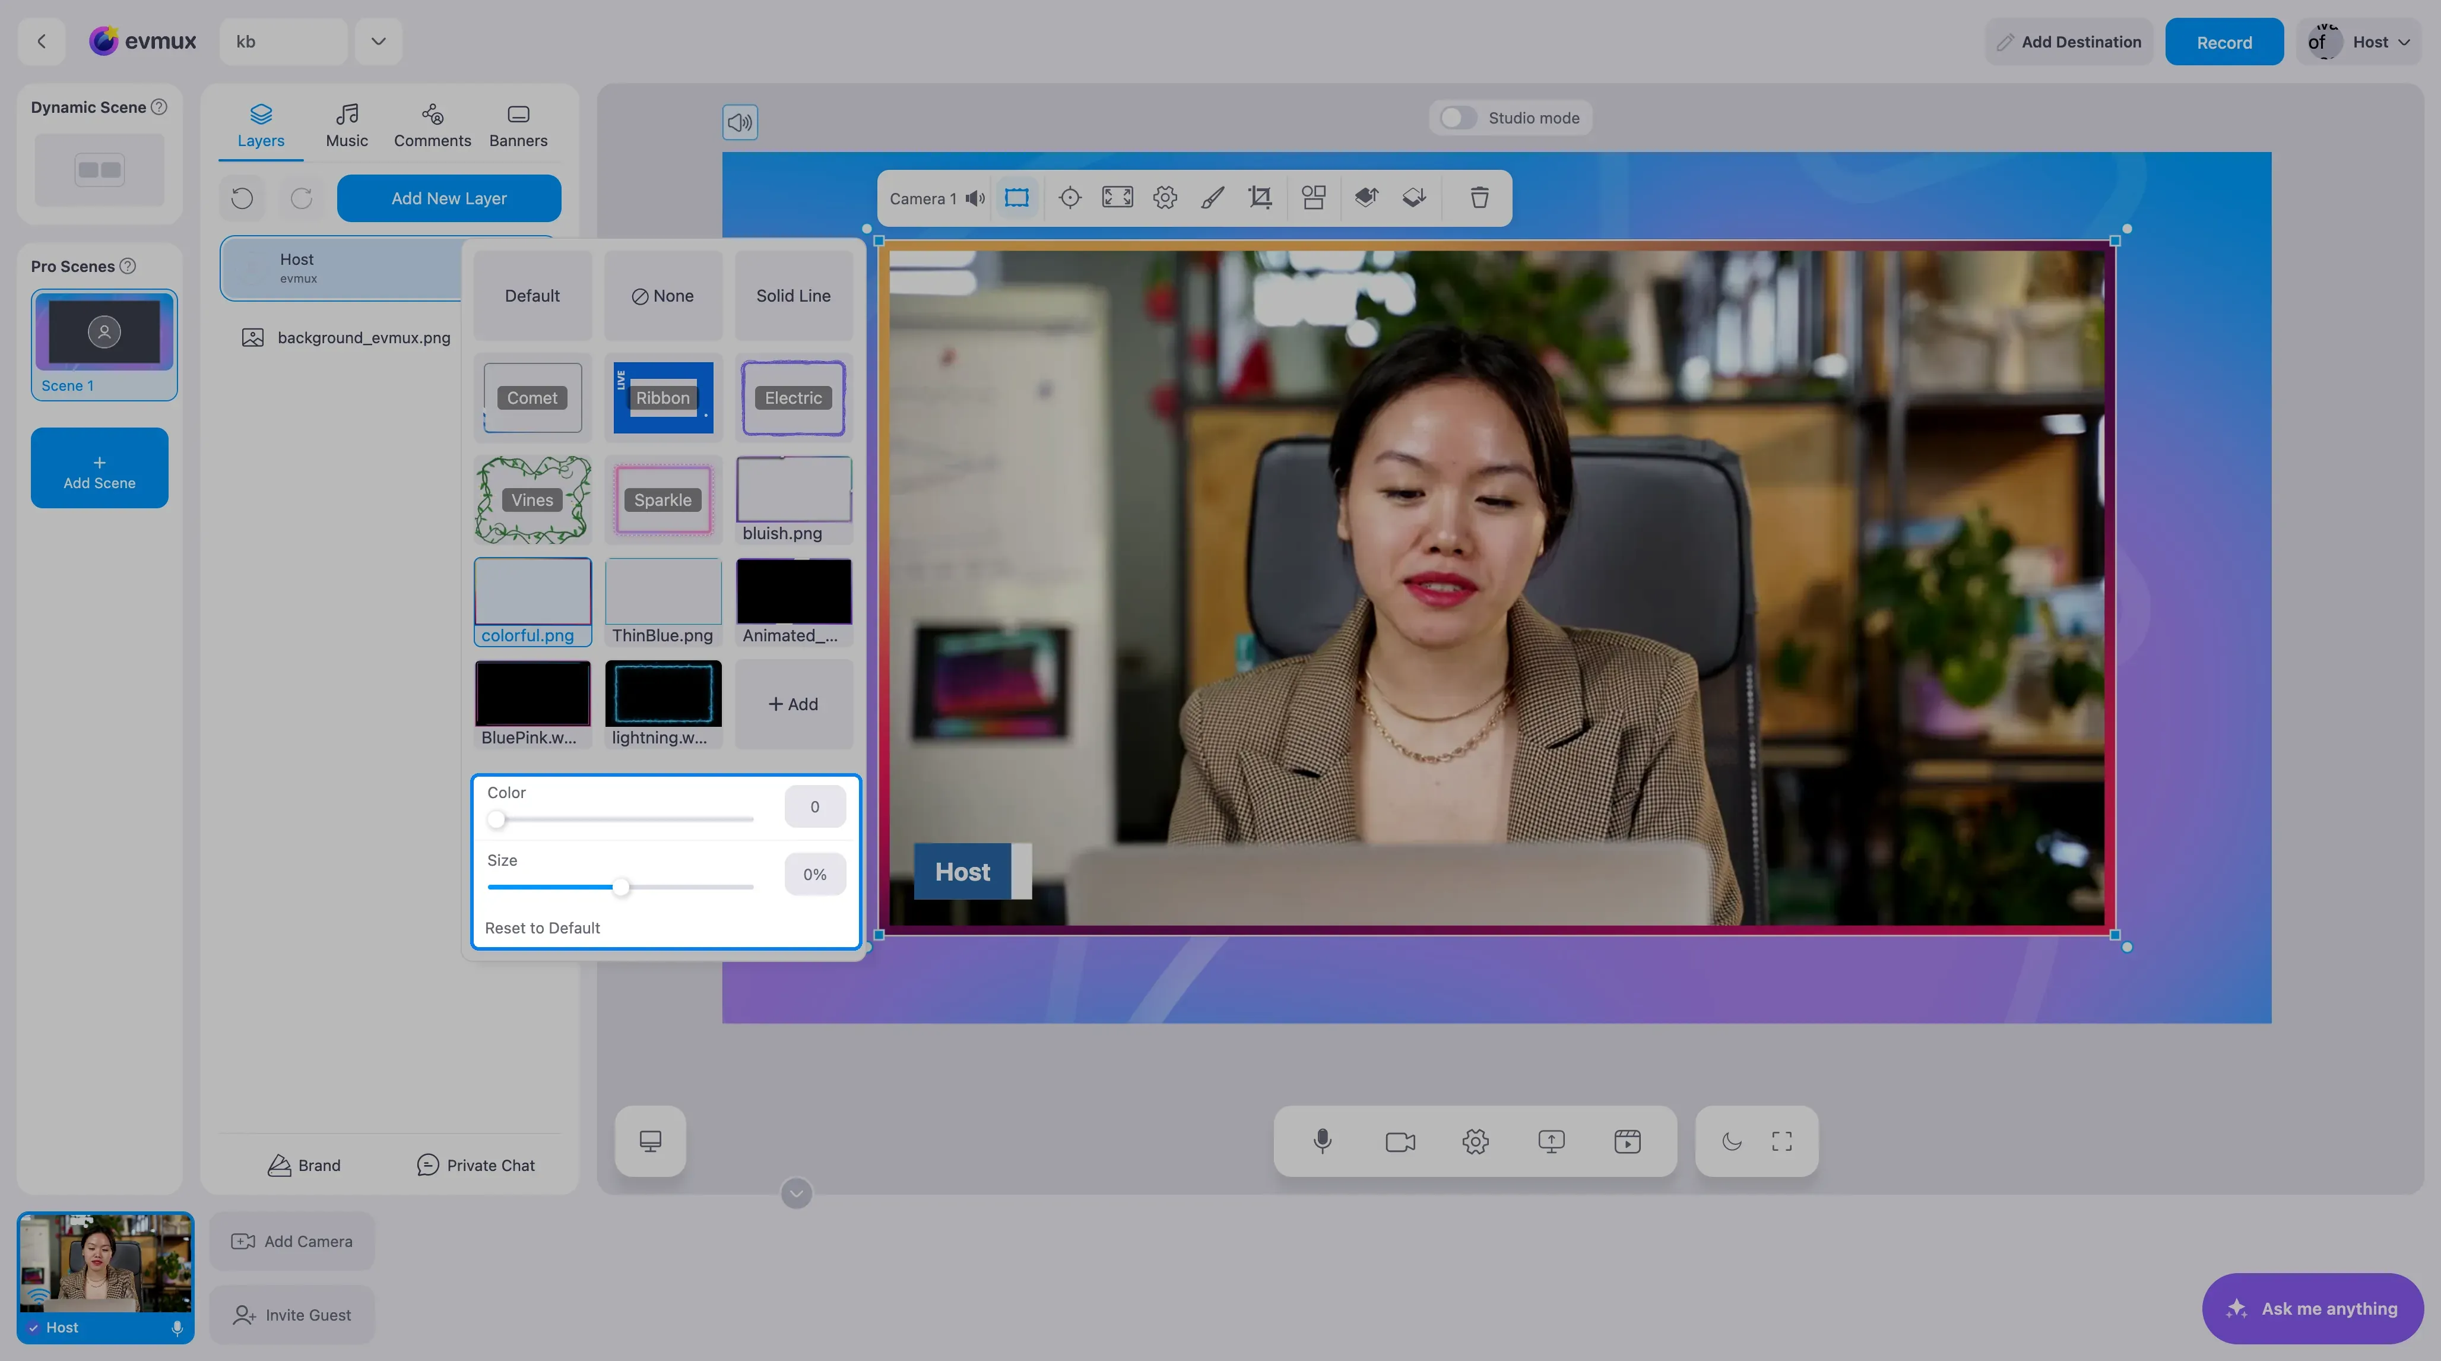Select the frame border tool icon

[x=1017, y=197]
